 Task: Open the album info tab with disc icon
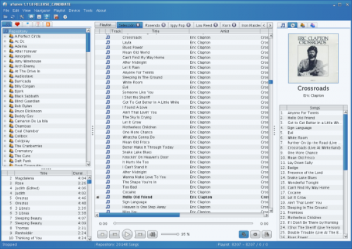tap(293, 26)
